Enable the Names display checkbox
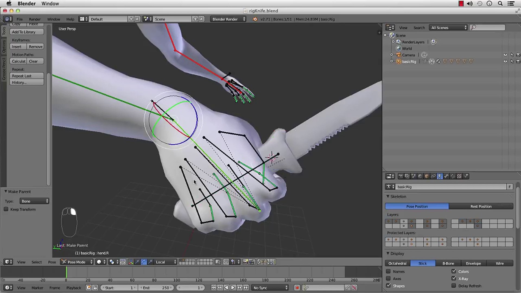This screenshot has width=521, height=293. (x=388, y=271)
